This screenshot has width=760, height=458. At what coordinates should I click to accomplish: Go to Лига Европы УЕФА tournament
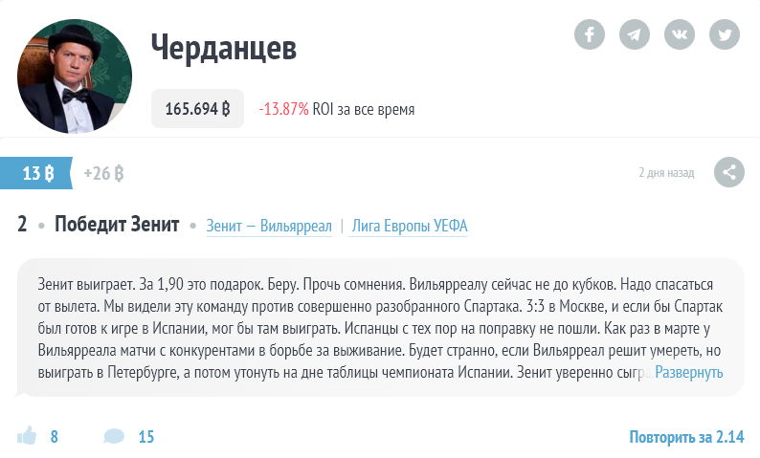[x=410, y=227]
